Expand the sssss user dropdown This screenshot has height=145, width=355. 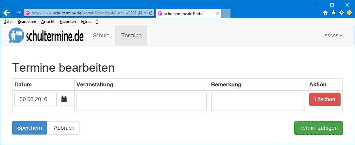(x=334, y=36)
